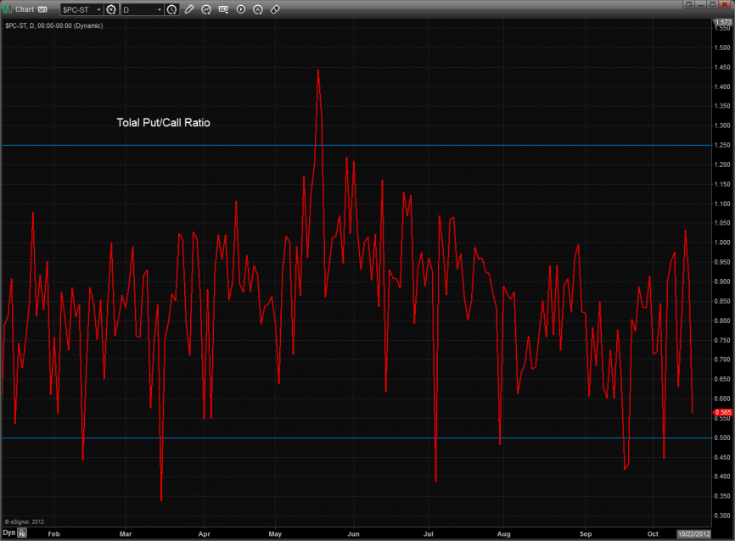Viewport: 735px width, 541px height.
Task: Click the 10/22/2012 date marker
Action: tap(692, 534)
